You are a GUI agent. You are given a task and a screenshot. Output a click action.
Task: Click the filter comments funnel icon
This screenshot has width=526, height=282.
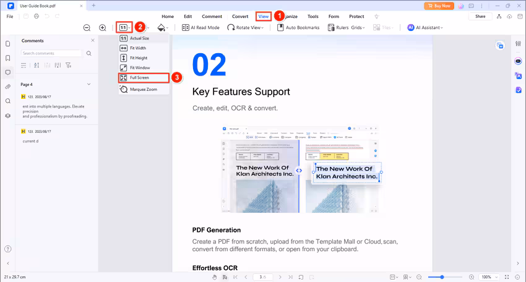pyautogui.click(x=68, y=65)
